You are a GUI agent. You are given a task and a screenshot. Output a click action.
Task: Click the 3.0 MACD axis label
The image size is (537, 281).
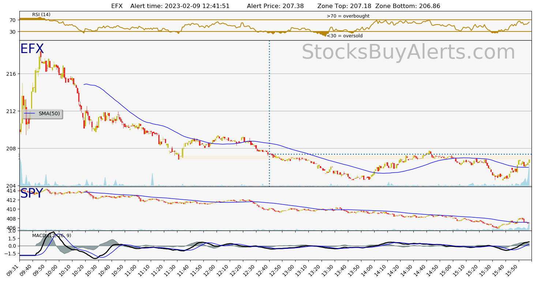pos(12,231)
